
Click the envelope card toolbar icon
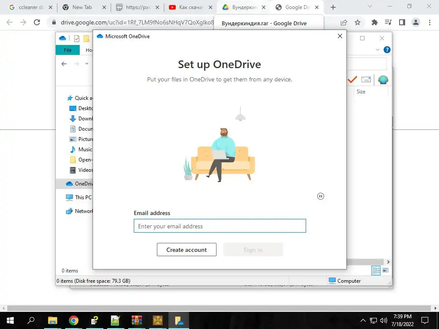366,79
